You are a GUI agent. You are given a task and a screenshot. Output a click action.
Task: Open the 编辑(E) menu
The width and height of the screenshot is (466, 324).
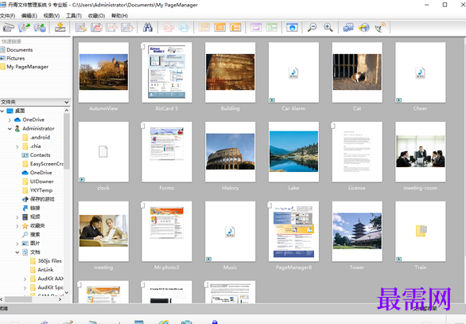click(29, 16)
